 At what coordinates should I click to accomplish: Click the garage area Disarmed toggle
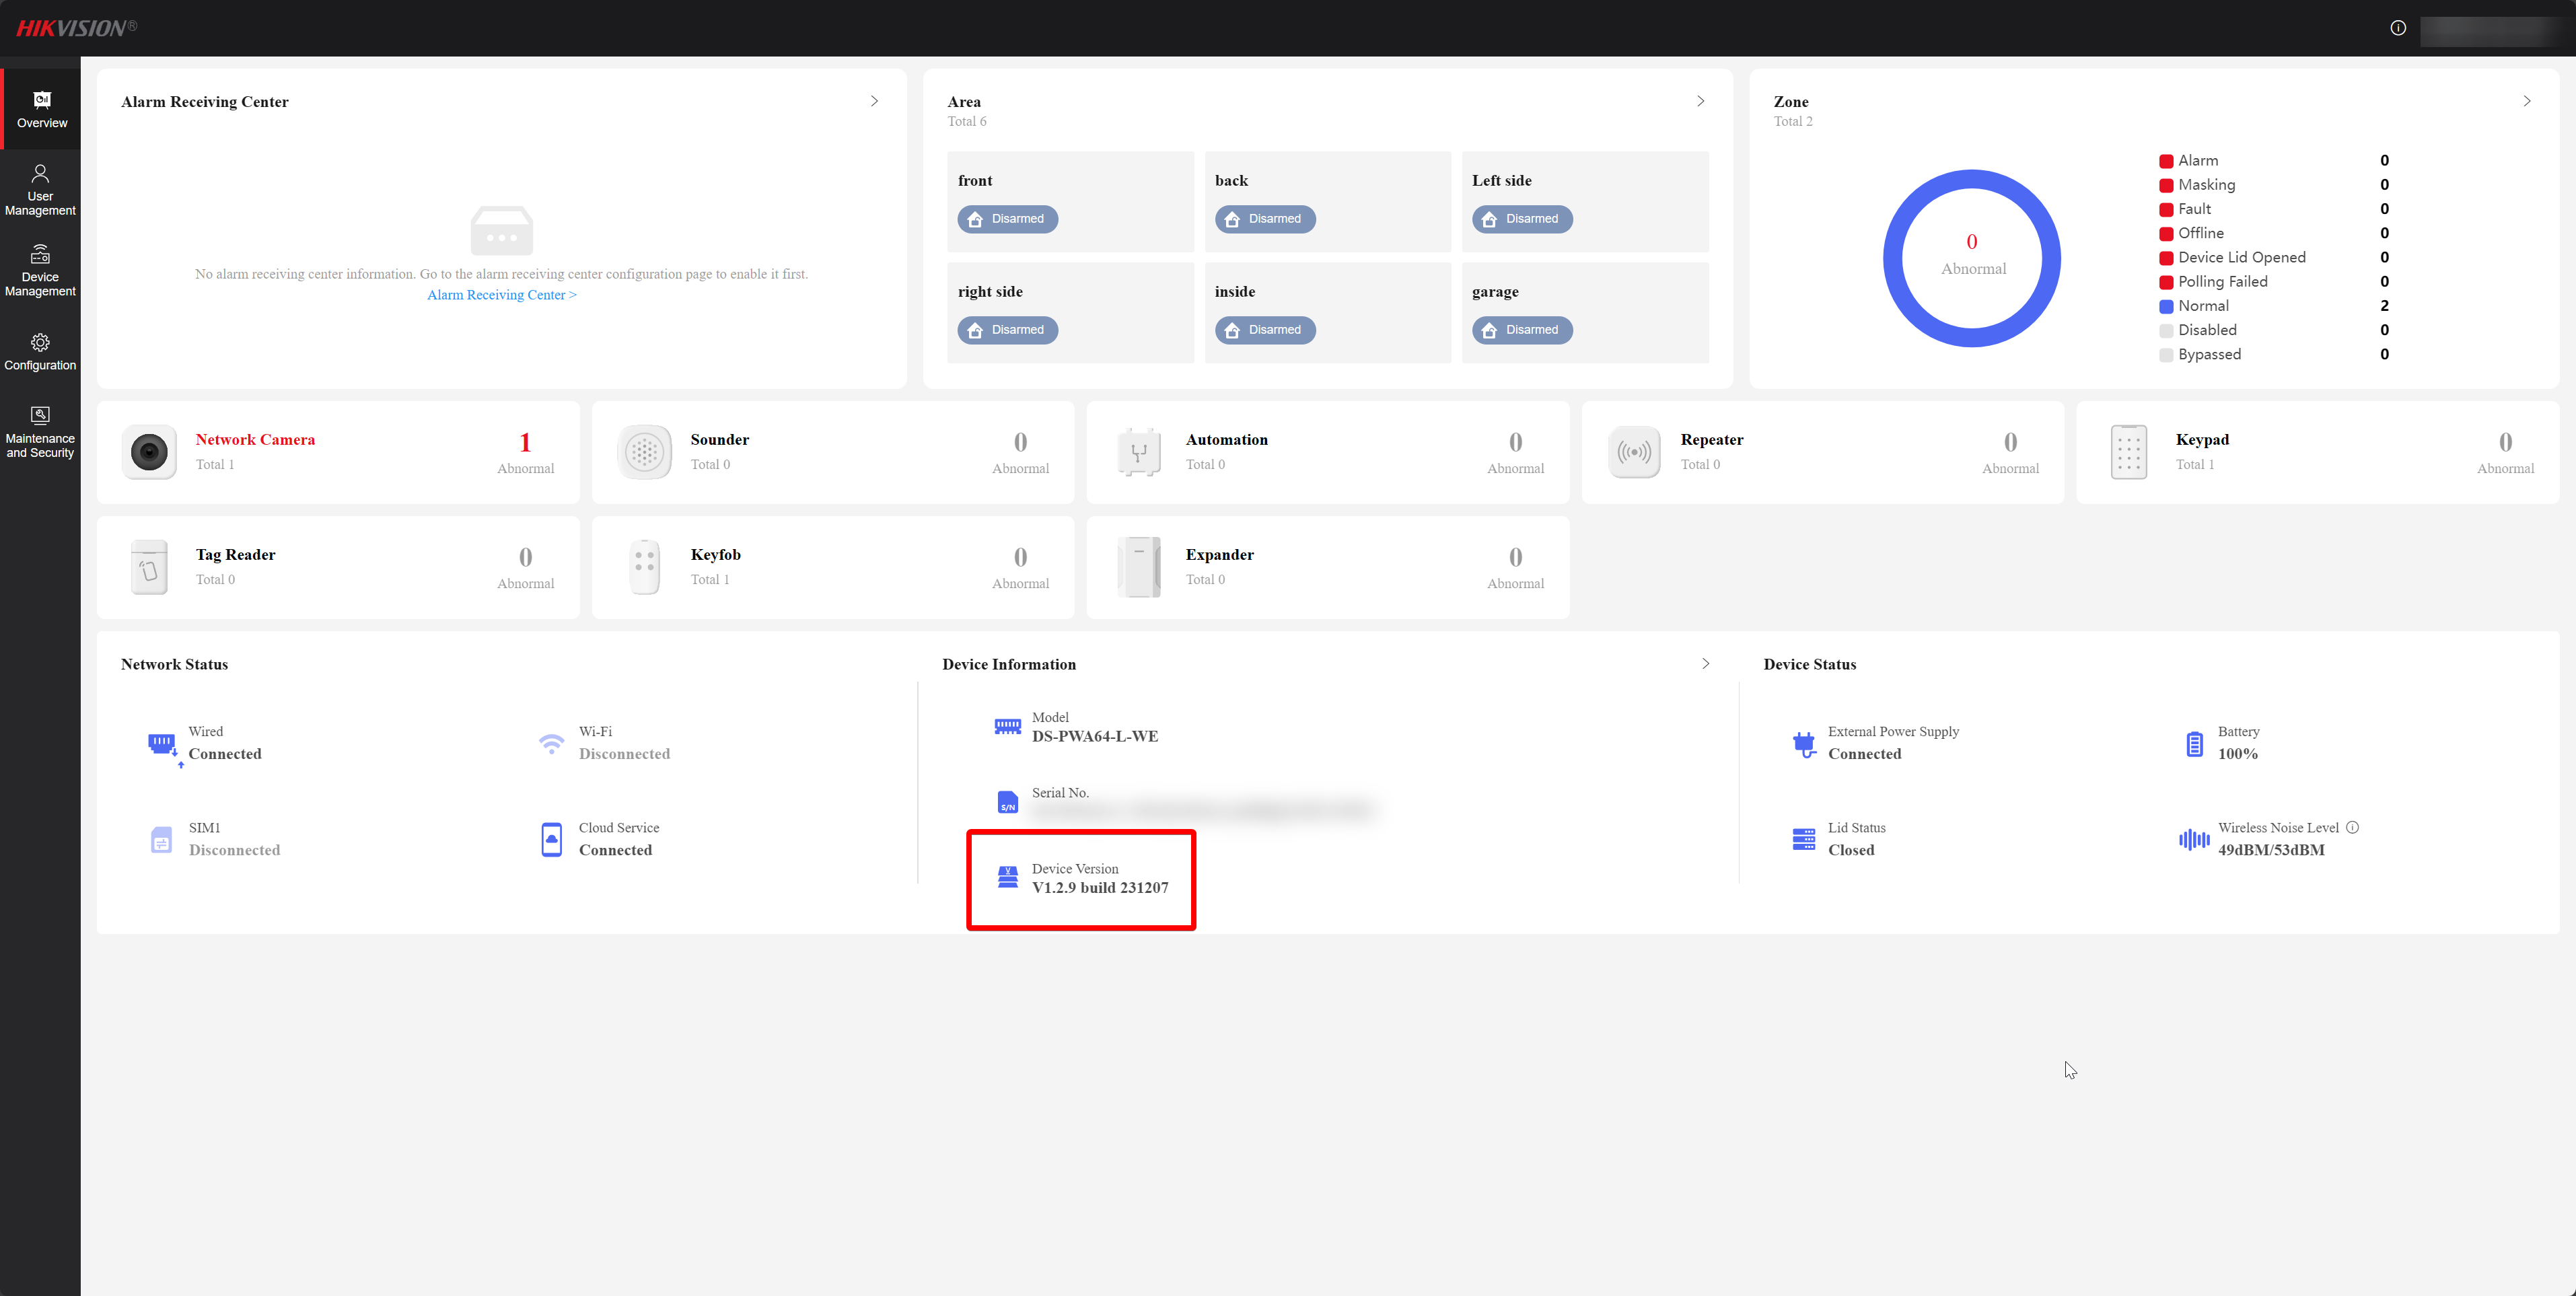pos(1520,329)
